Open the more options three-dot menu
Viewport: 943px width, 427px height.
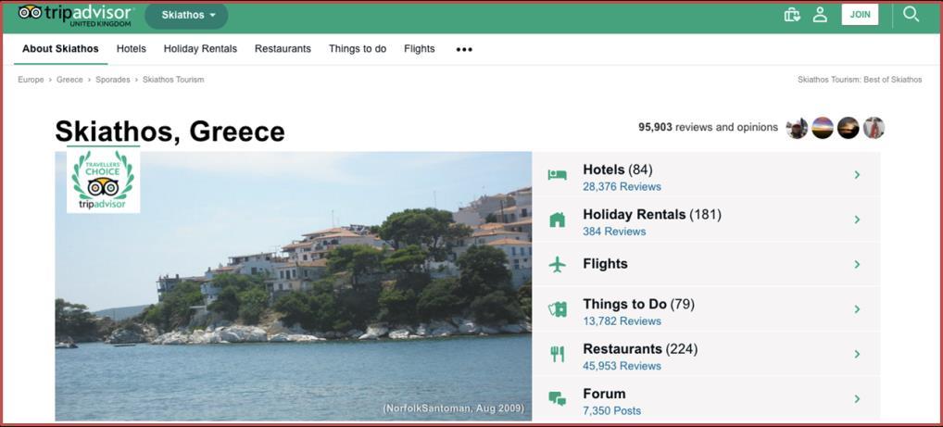tap(464, 49)
